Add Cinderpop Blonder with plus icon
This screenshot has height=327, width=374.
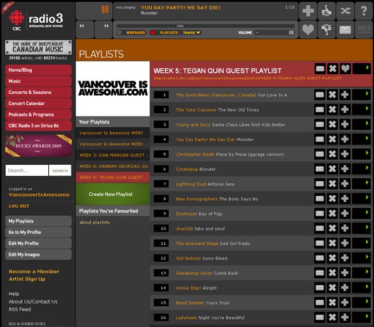[345, 169]
